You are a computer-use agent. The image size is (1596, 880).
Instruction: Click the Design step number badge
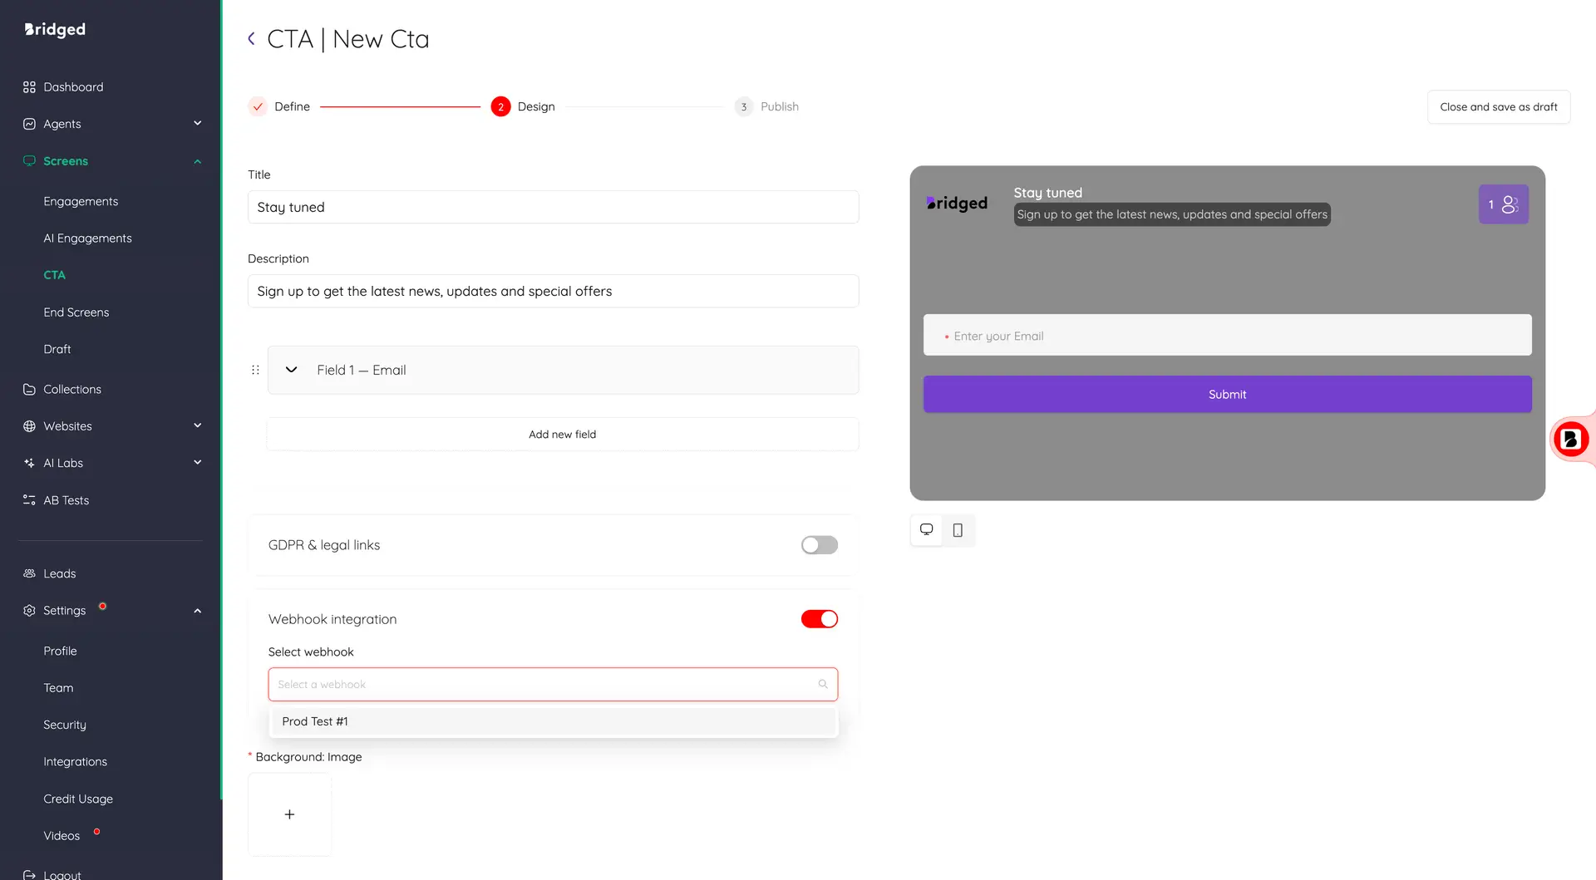[x=500, y=106]
